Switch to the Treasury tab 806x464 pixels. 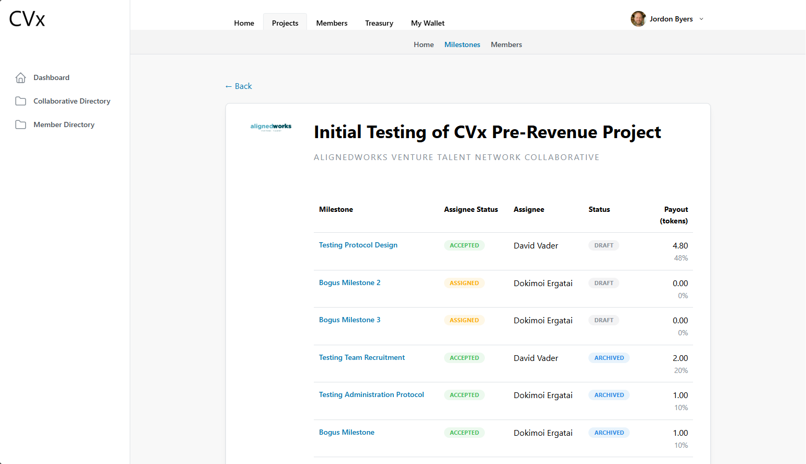379,23
